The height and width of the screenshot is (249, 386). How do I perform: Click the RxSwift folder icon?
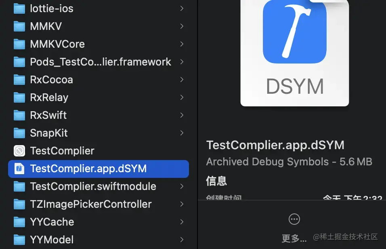(x=19, y=115)
